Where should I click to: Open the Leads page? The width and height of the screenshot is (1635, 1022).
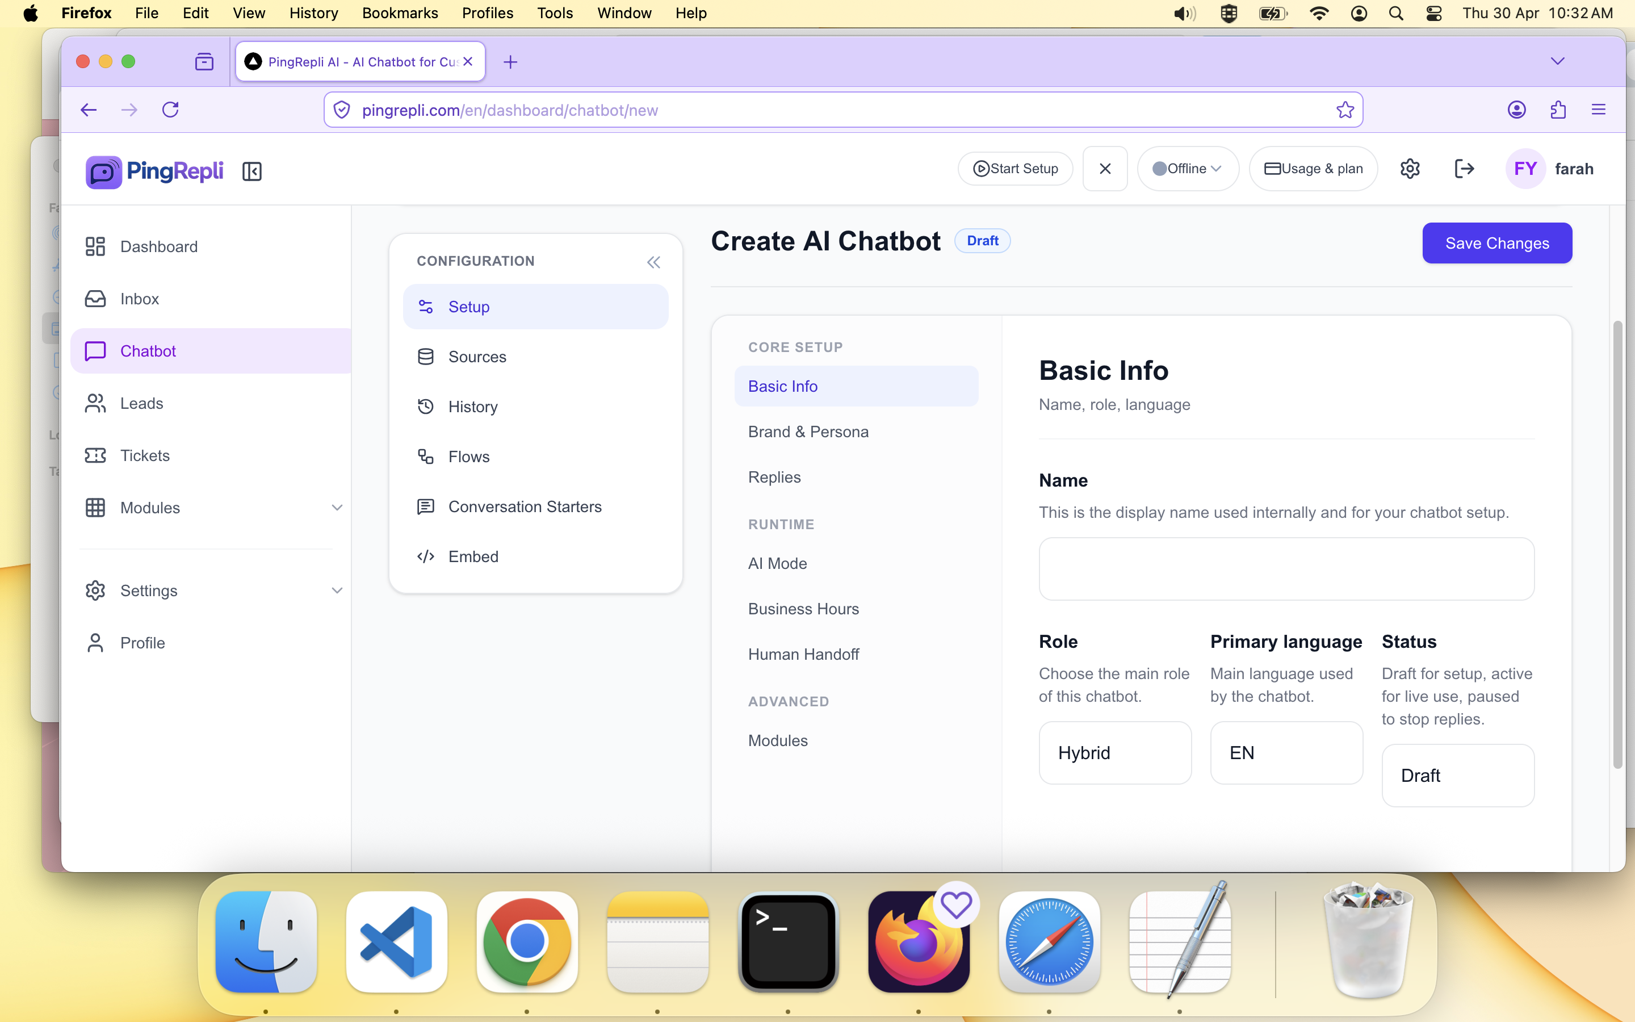211,404
